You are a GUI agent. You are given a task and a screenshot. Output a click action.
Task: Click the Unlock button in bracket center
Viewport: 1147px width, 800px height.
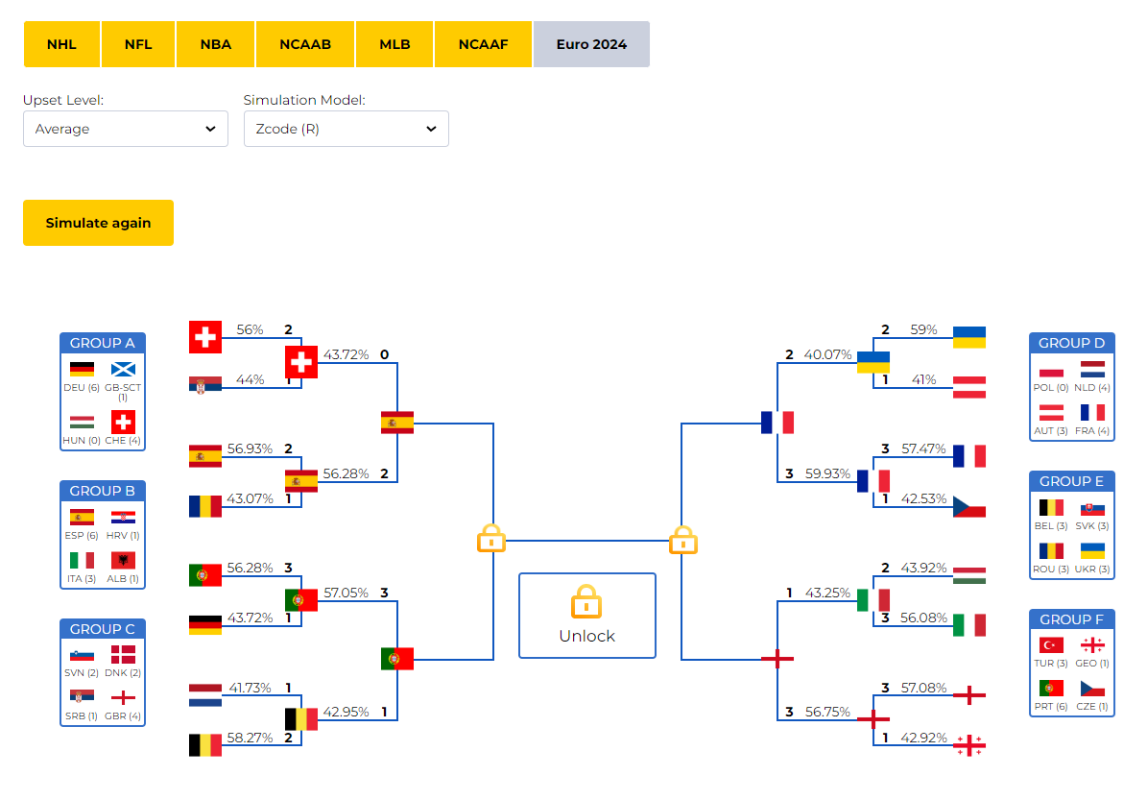pyautogui.click(x=587, y=616)
